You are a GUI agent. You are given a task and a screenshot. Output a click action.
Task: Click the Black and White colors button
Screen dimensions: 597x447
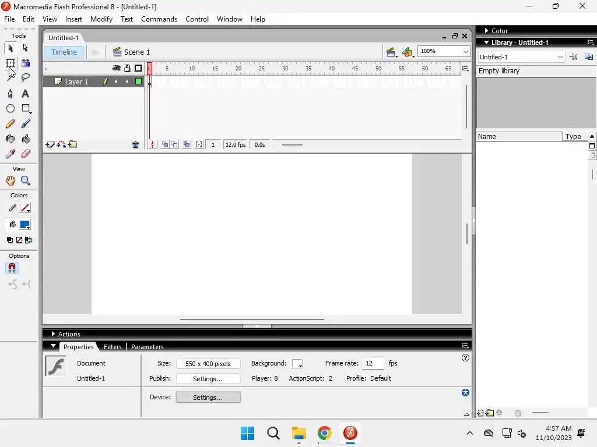tap(10, 240)
